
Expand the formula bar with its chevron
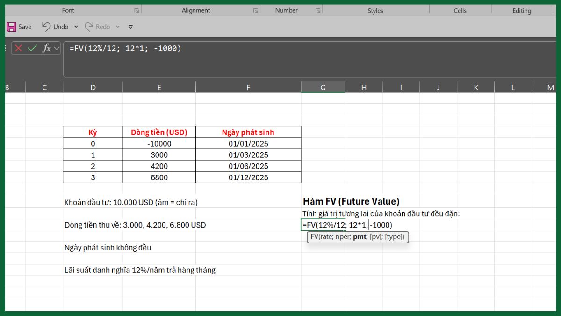click(56, 48)
